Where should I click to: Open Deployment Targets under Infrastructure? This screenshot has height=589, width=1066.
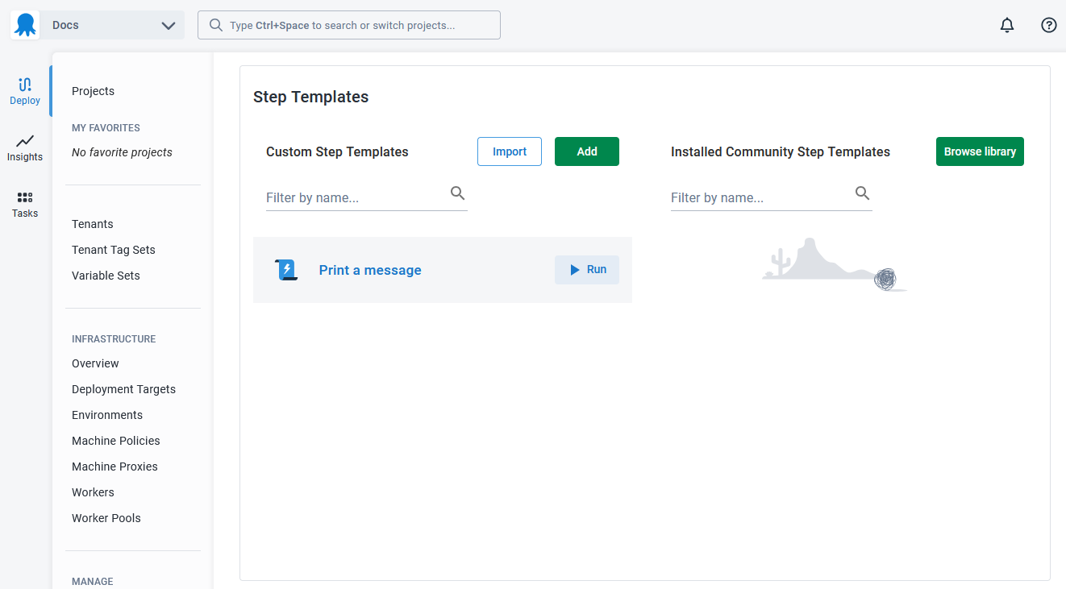(x=123, y=389)
